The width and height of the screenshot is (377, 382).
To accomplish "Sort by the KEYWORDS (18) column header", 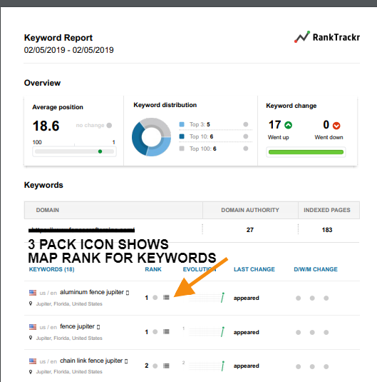I will pyautogui.click(x=51, y=269).
